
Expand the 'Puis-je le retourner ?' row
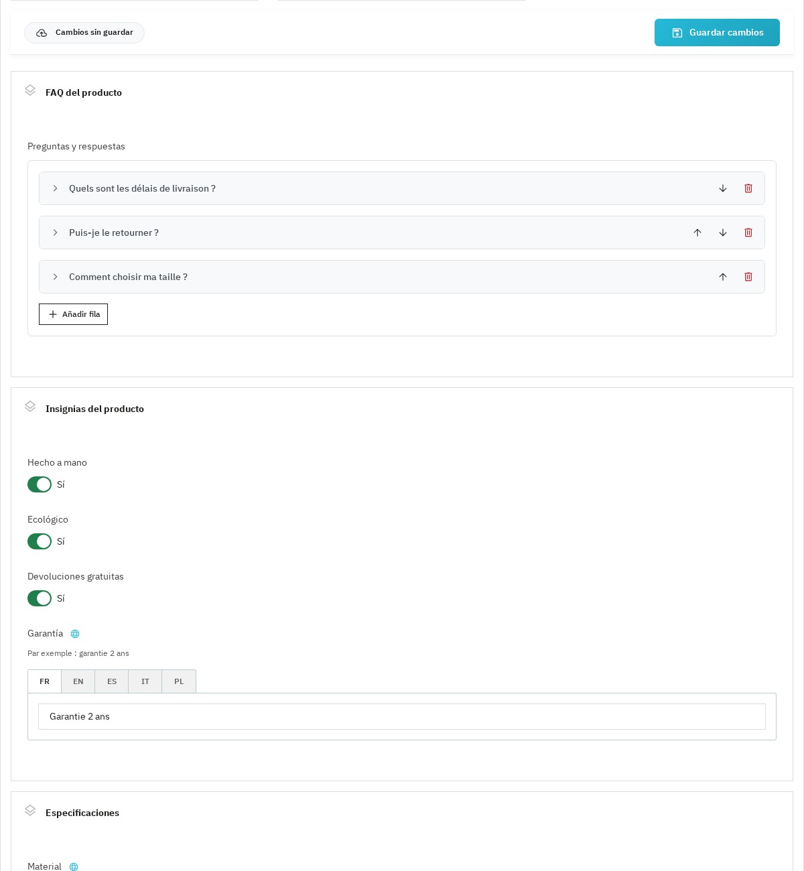click(56, 232)
